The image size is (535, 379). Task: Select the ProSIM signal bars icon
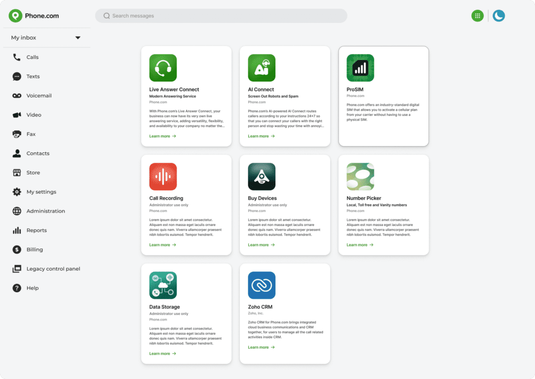click(x=360, y=68)
